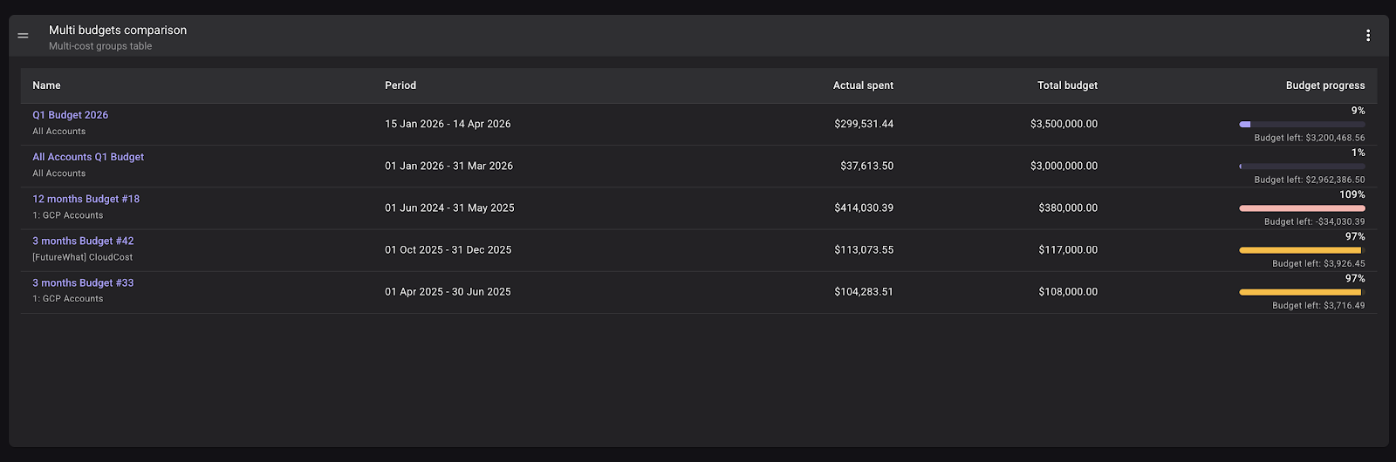Sort by Total budget column header
Viewport: 1396px width, 462px height.
(1067, 85)
